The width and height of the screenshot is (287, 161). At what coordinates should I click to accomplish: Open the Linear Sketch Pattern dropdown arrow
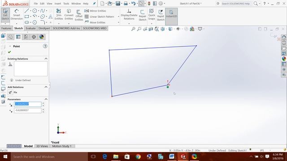[118, 17]
